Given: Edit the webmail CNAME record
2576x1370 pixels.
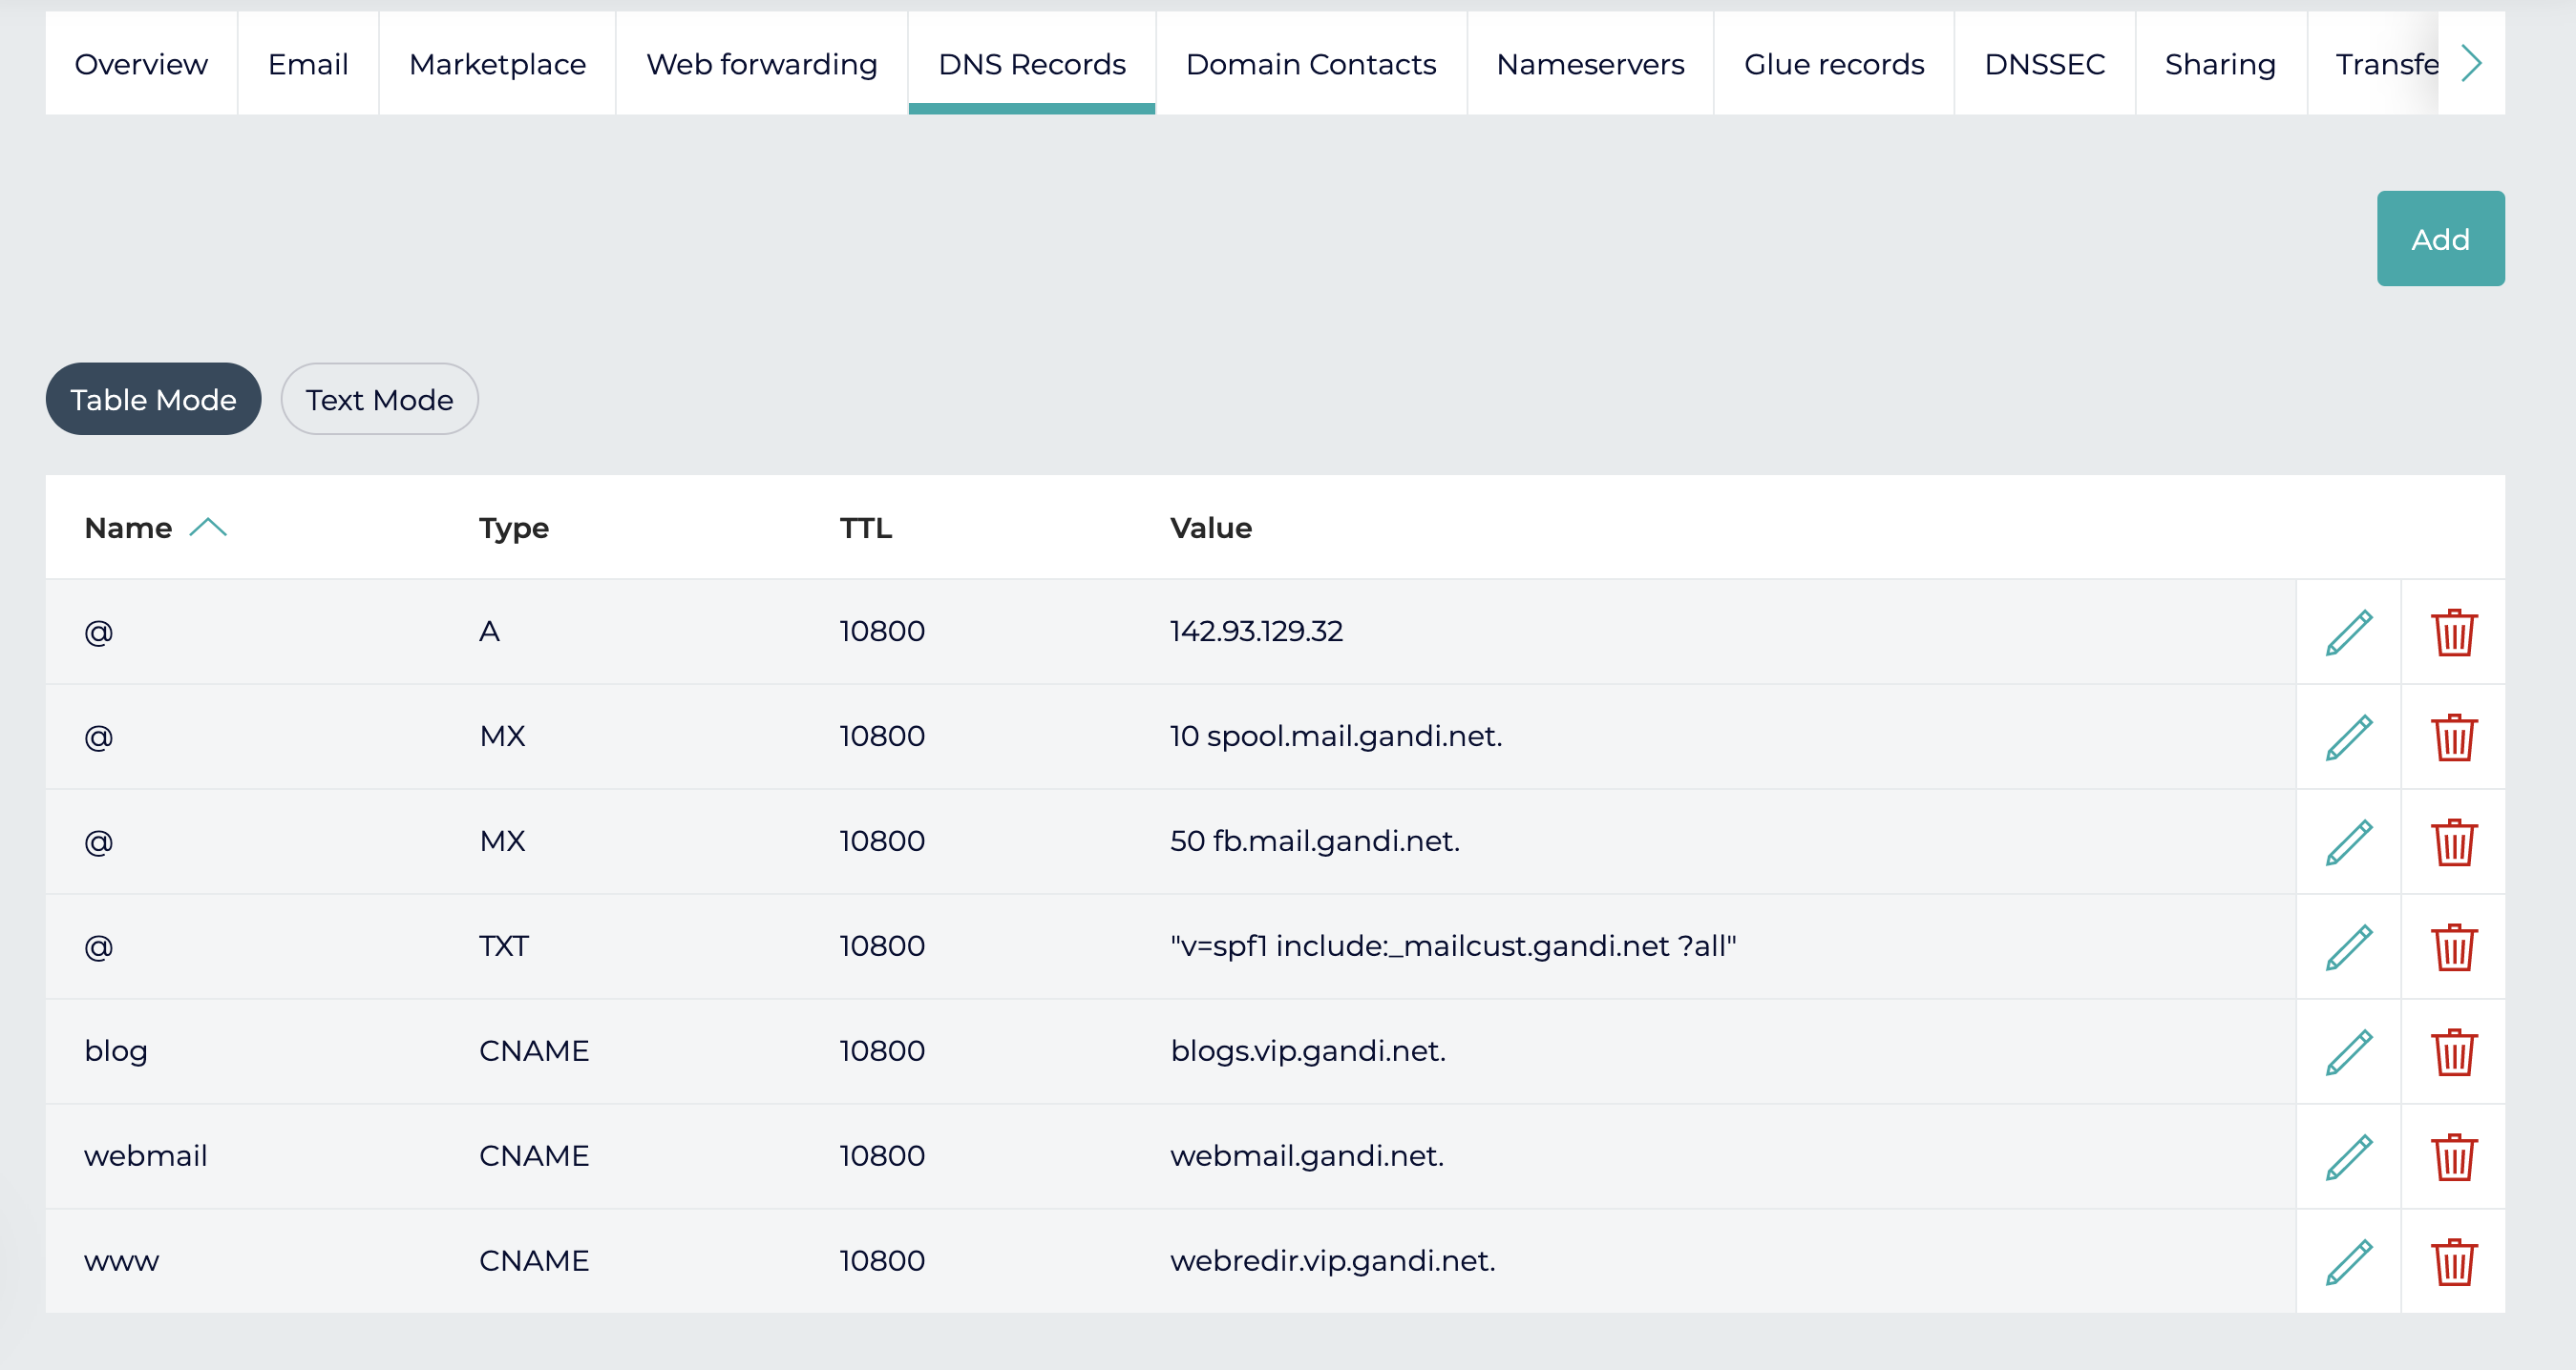Looking at the screenshot, I should pyautogui.click(x=2348, y=1157).
